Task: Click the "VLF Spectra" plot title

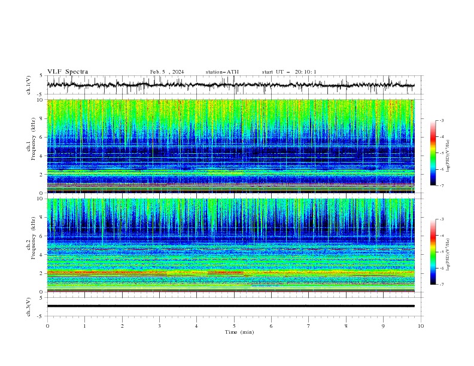Action: pyautogui.click(x=68, y=72)
